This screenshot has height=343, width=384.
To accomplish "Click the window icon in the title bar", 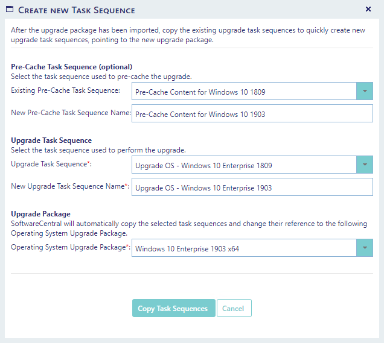I will click(10, 10).
